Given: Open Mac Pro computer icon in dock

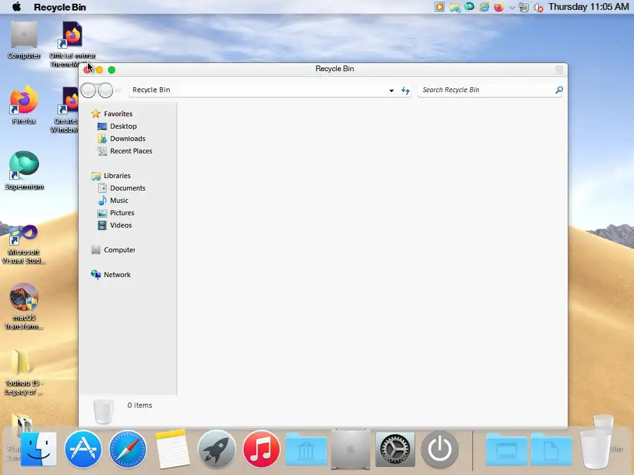Looking at the screenshot, I should click(350, 449).
